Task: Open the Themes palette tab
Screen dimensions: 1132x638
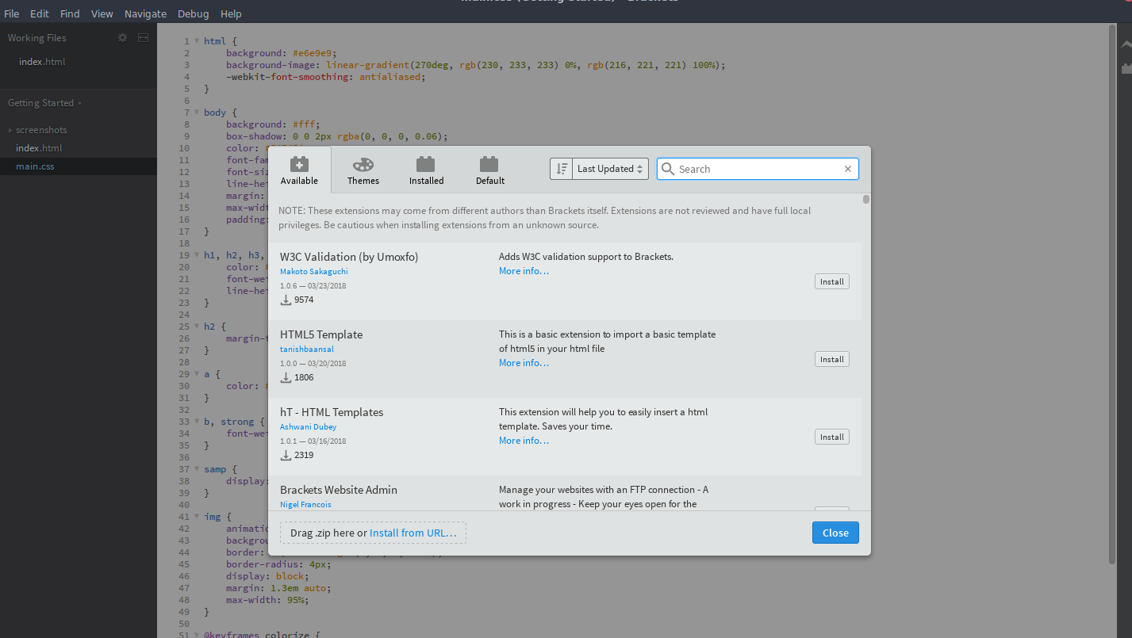Action: pos(363,165)
